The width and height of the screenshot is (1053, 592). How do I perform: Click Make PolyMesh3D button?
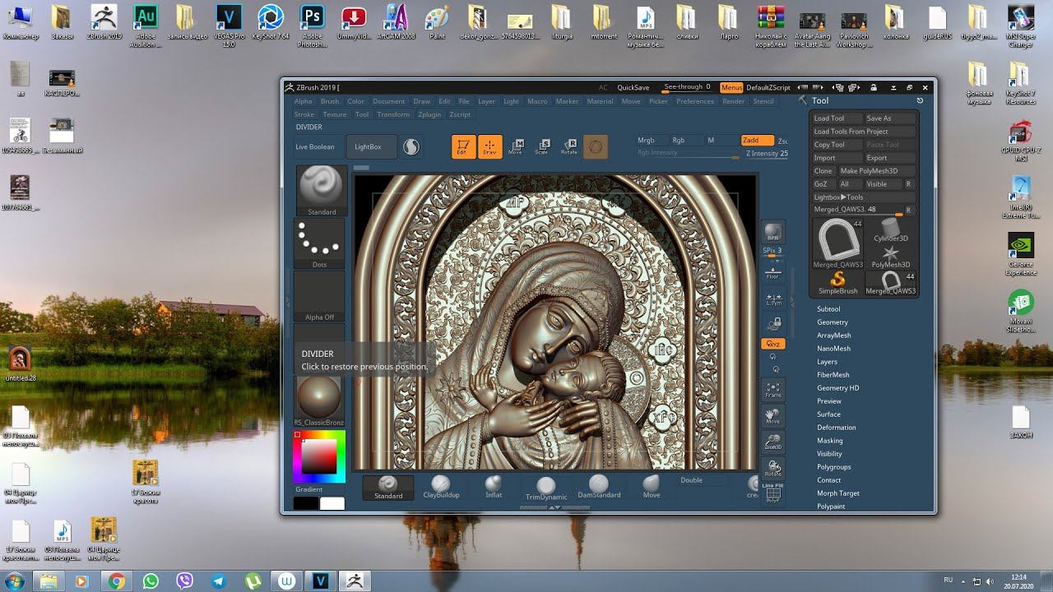coord(869,171)
